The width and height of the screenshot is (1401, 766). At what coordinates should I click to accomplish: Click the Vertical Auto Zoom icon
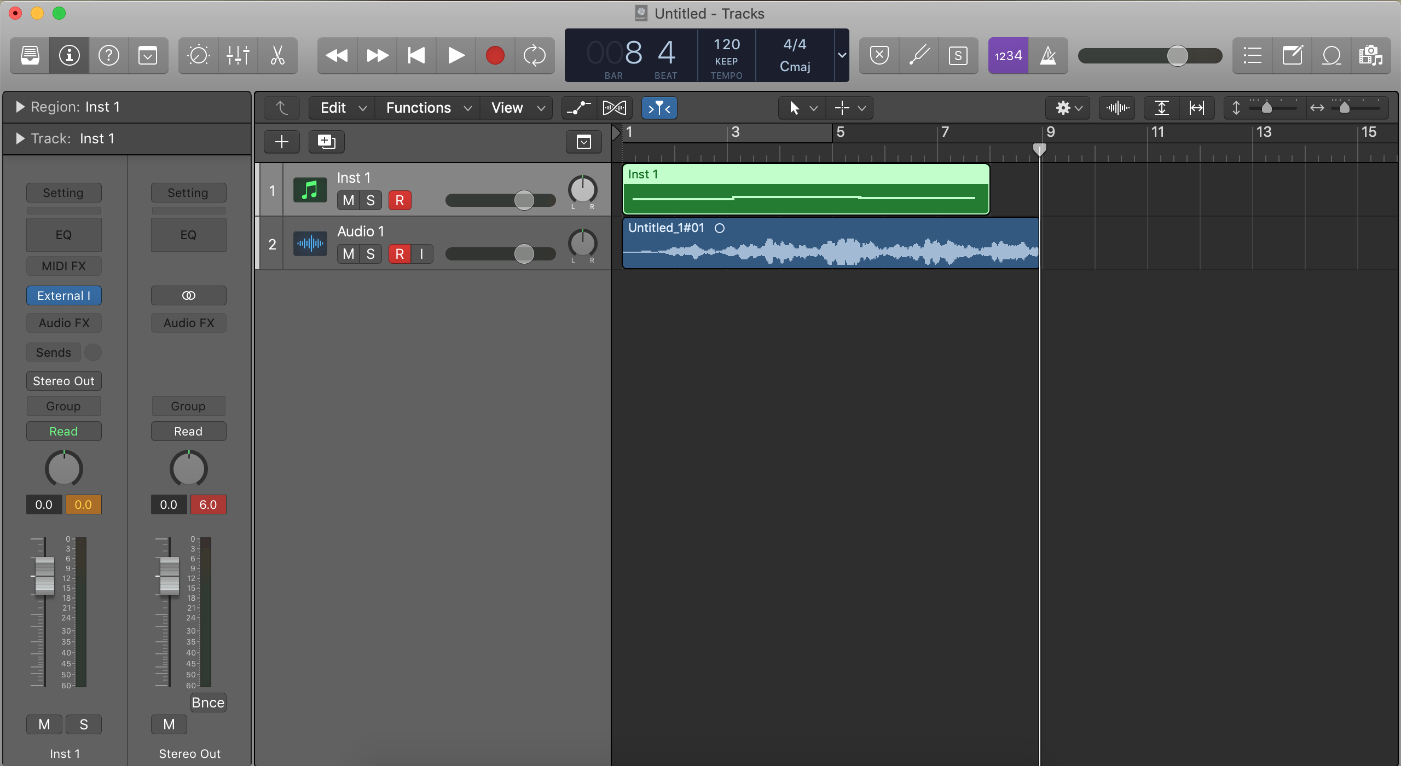click(x=1161, y=108)
